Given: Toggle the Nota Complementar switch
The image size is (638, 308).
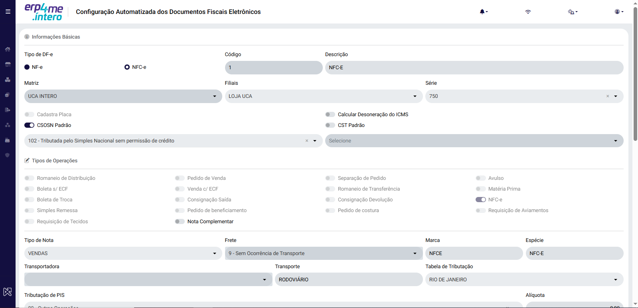Looking at the screenshot, I should click(180, 222).
